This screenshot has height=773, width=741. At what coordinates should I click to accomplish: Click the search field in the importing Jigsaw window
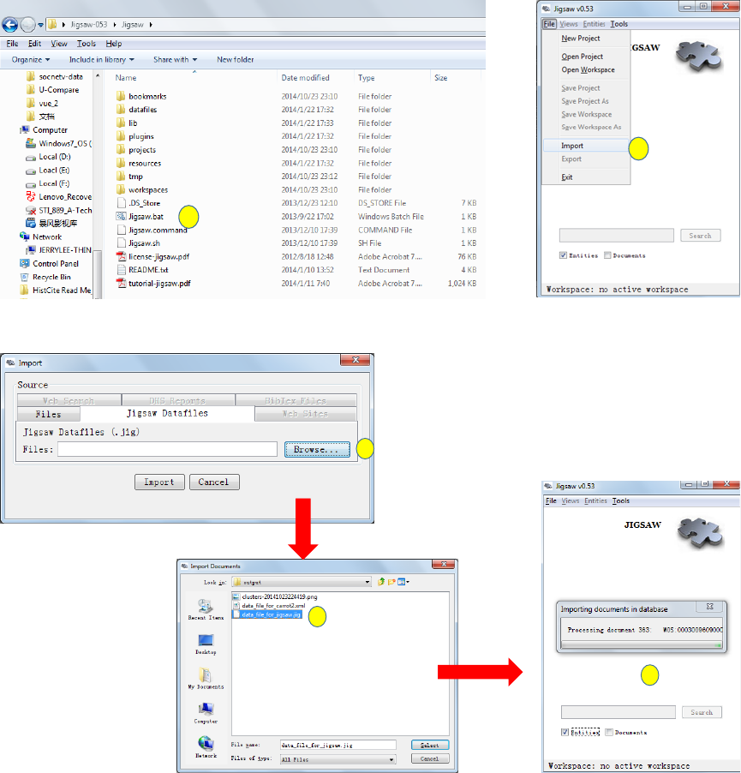pyautogui.click(x=618, y=712)
